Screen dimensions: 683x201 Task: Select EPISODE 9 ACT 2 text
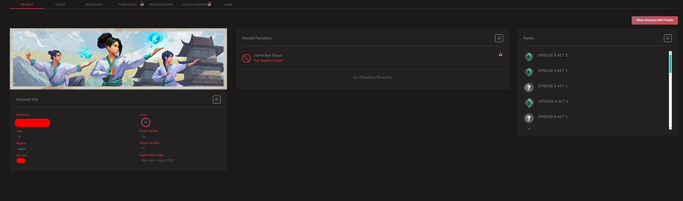pyautogui.click(x=553, y=71)
